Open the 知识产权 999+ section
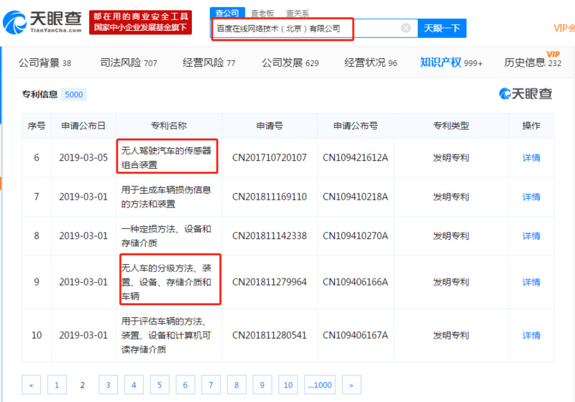Viewport: 575px width, 402px height. pyautogui.click(x=451, y=62)
